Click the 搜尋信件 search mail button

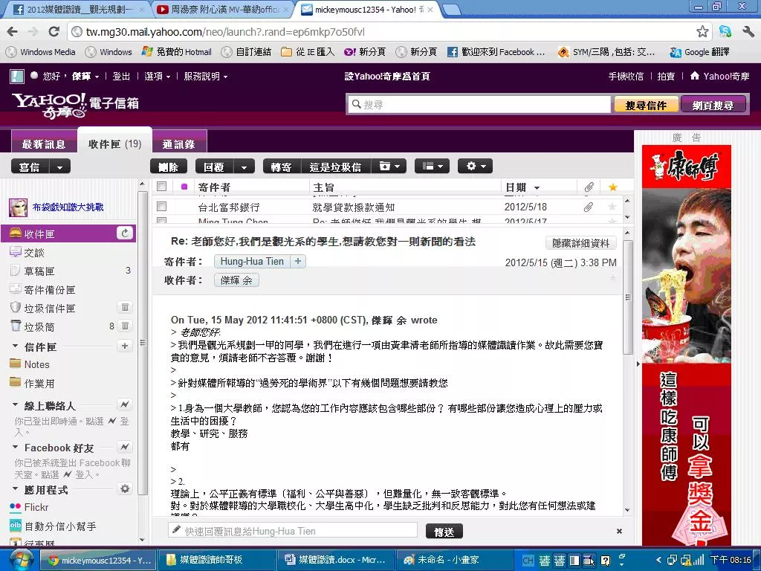coord(646,105)
